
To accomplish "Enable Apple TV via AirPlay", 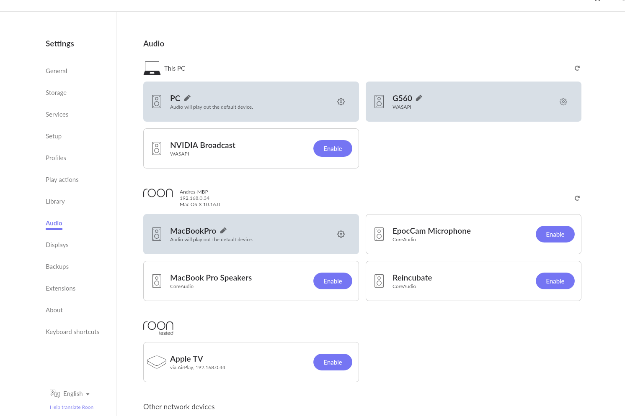I will pos(333,362).
